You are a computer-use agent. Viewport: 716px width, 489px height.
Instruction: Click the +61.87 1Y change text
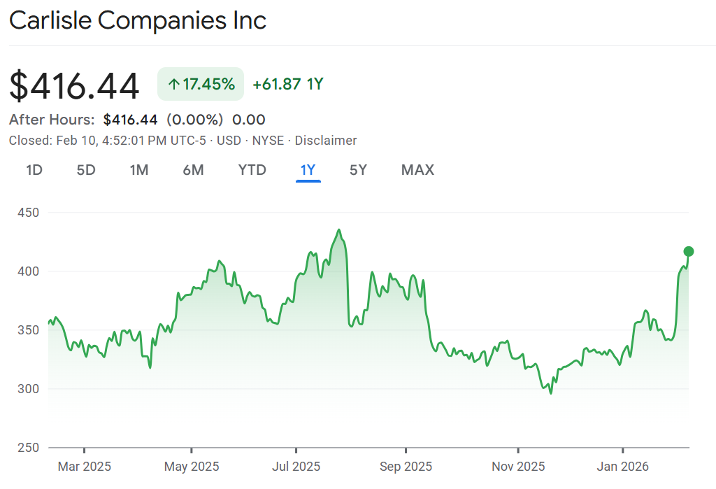[287, 85]
